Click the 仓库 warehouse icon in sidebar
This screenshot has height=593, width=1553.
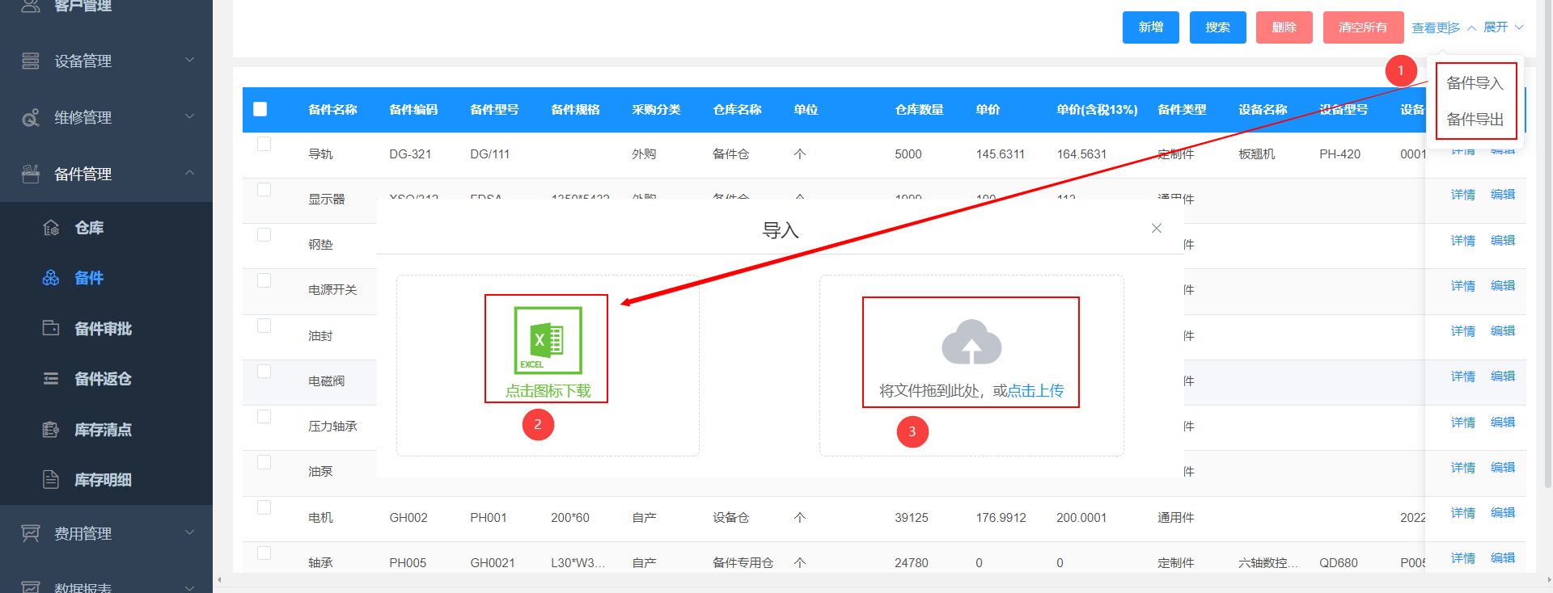point(51,228)
